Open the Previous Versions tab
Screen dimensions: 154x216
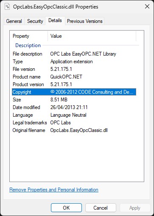(85, 21)
